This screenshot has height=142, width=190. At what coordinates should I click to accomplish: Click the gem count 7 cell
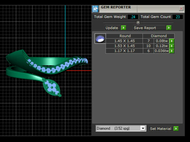148,41
